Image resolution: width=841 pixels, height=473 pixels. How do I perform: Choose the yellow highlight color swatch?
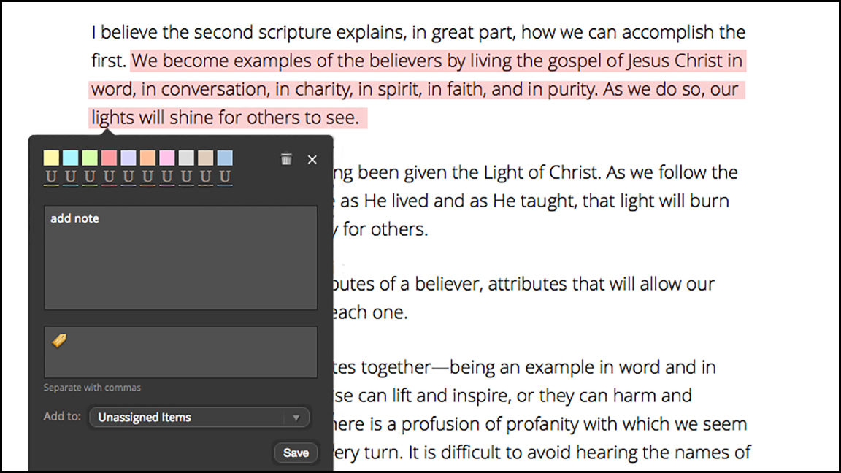tap(51, 158)
